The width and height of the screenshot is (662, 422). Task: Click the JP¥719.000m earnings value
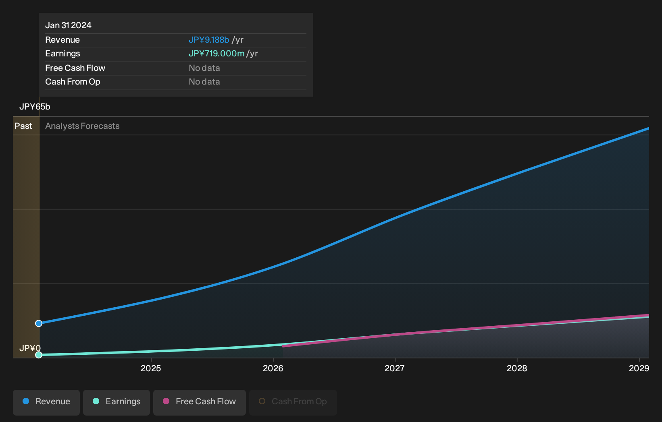pyautogui.click(x=217, y=54)
